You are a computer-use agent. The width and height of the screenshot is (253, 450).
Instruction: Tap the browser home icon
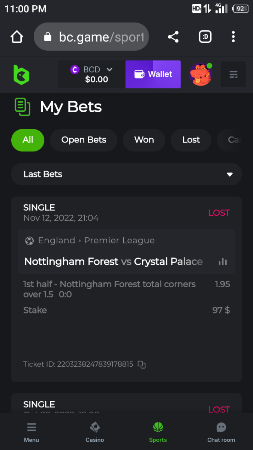(x=17, y=37)
